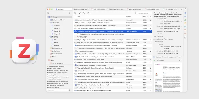Collapse the Dissertation collection
This screenshot has width=199, height=99.
point(49,23)
